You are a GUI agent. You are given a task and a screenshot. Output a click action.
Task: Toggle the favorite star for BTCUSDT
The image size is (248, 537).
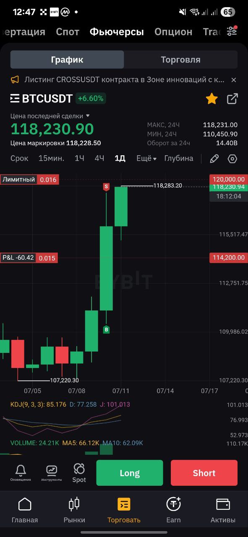pos(211,99)
